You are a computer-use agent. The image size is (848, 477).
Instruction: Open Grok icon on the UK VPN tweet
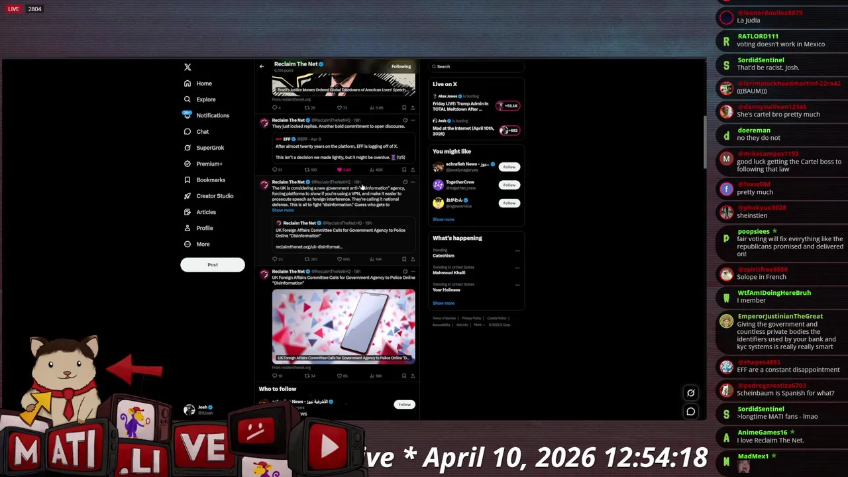click(405, 182)
